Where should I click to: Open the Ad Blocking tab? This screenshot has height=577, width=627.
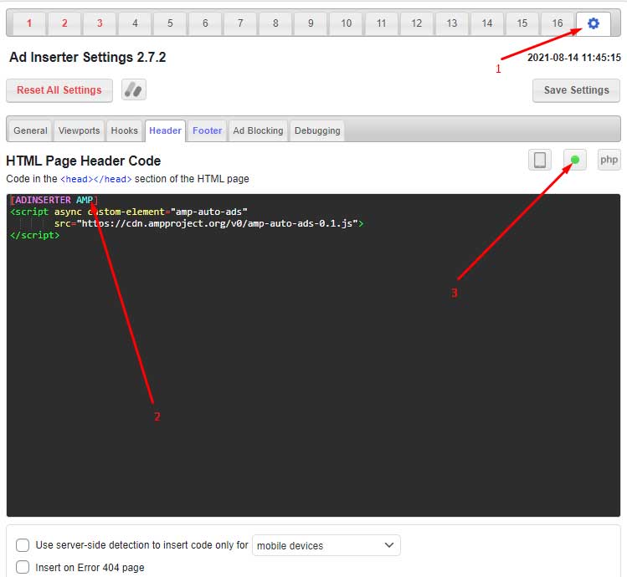coord(258,130)
